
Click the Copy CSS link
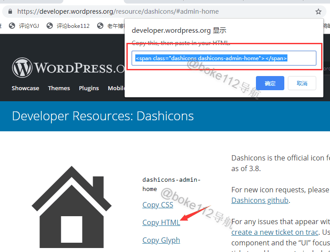point(158,205)
